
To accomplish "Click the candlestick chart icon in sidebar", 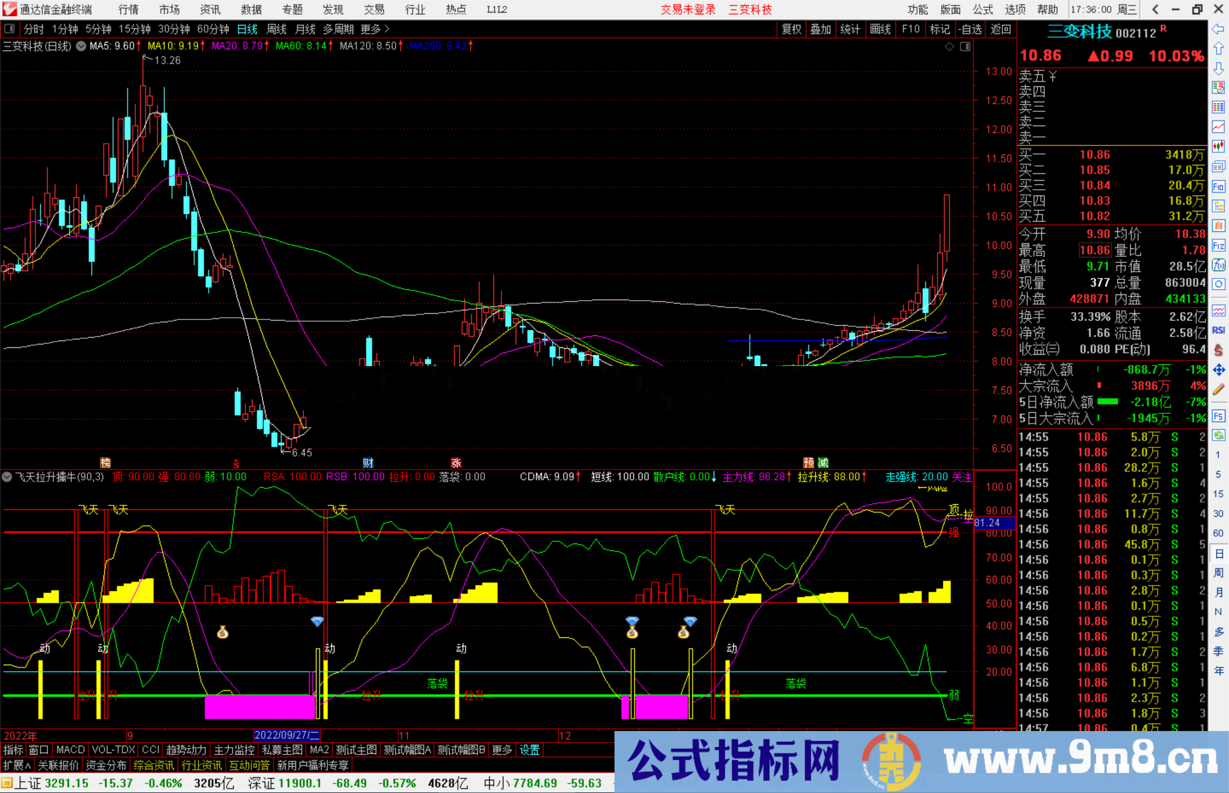I will tap(1218, 146).
